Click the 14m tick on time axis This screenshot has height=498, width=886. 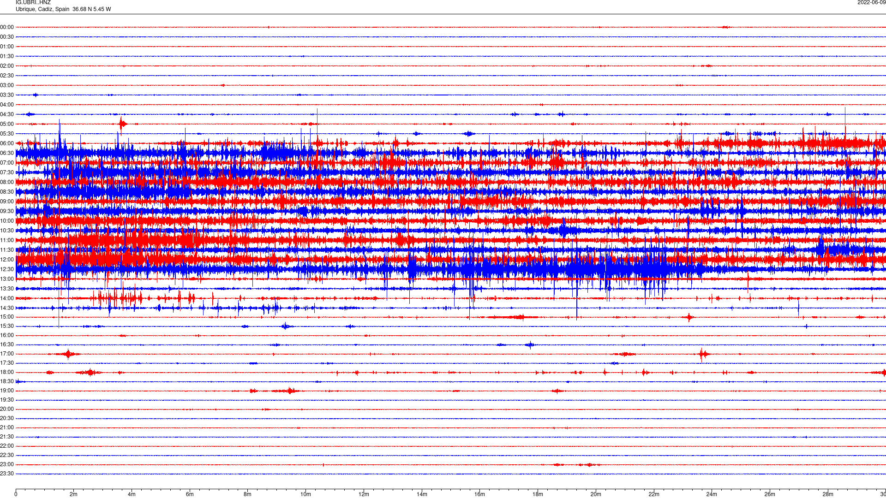pos(422,494)
